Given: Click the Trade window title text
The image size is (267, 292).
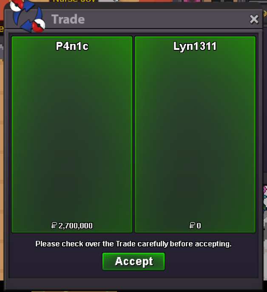Looking at the screenshot, I should coord(68,19).
